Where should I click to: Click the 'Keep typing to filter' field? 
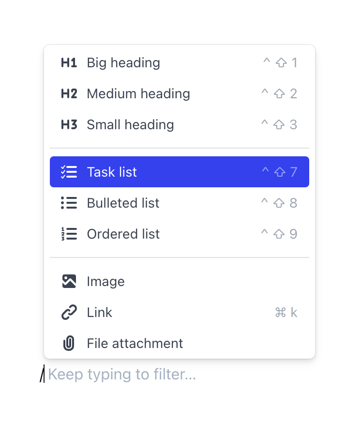tap(122, 375)
